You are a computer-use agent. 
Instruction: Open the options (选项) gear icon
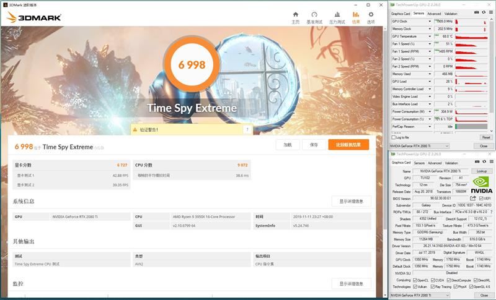(x=371, y=14)
